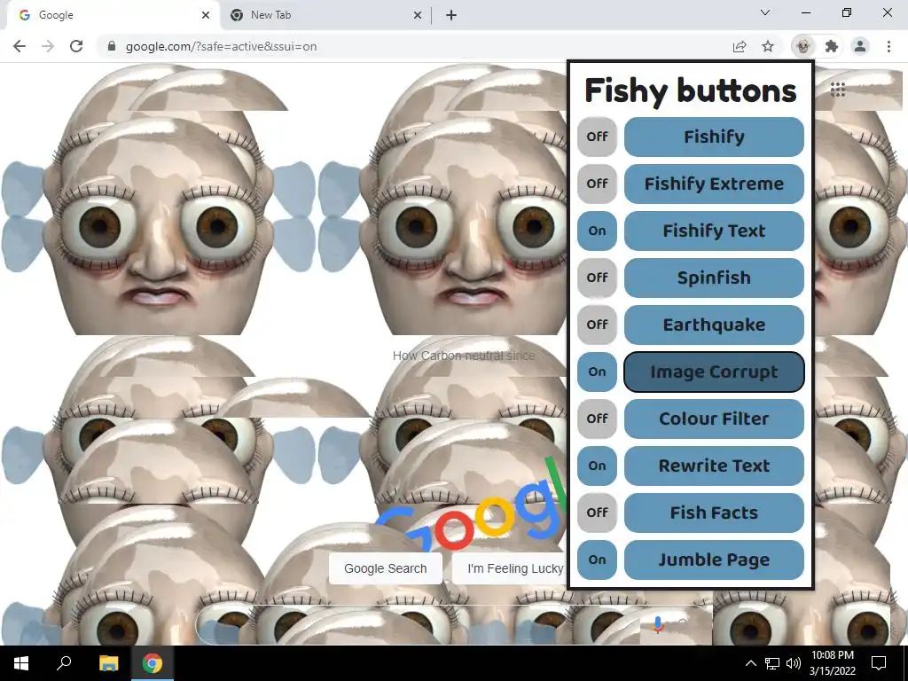908x681 pixels.
Task: Turn off the Fishify Text switch
Action: point(597,231)
